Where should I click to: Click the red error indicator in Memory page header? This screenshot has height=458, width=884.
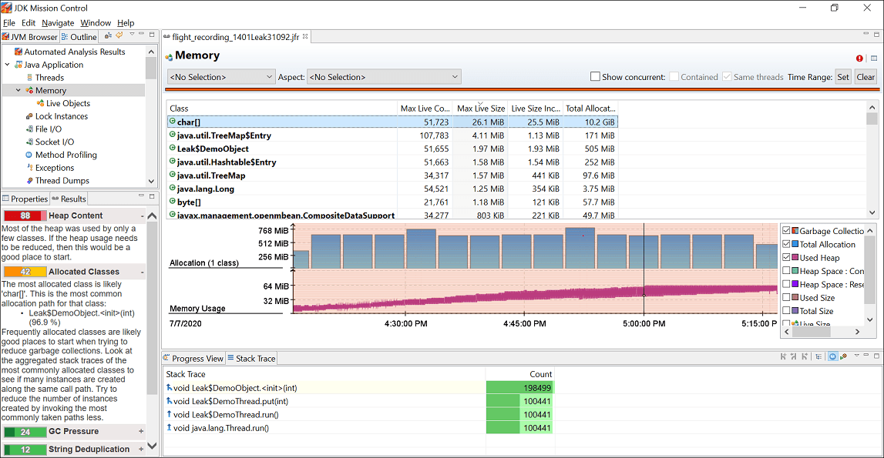[859, 58]
